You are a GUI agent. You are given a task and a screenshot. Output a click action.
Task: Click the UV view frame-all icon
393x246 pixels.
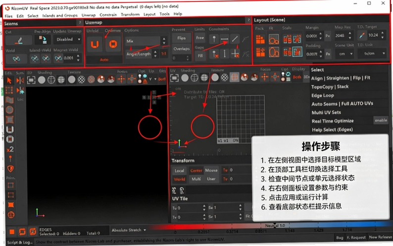coord(174,78)
